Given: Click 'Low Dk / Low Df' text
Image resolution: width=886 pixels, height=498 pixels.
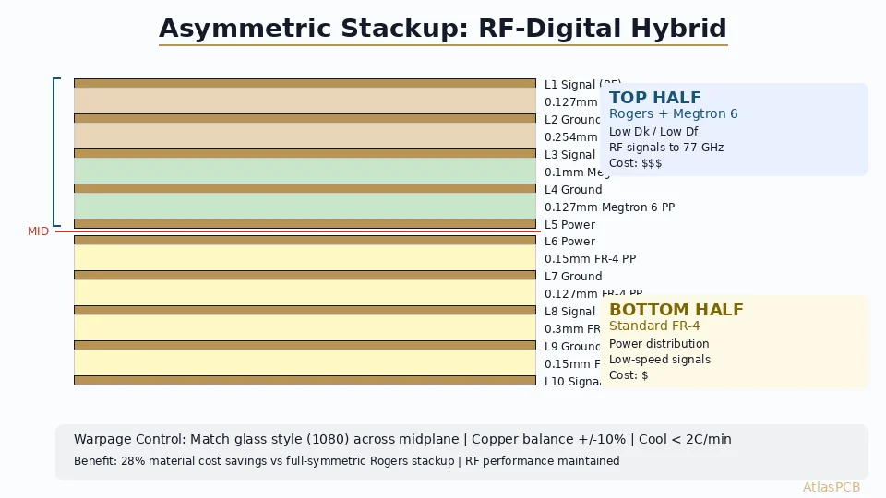Looking at the screenshot, I should [653, 132].
